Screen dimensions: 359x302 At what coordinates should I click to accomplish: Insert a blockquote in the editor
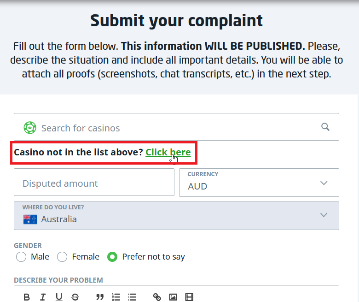tap(100, 297)
